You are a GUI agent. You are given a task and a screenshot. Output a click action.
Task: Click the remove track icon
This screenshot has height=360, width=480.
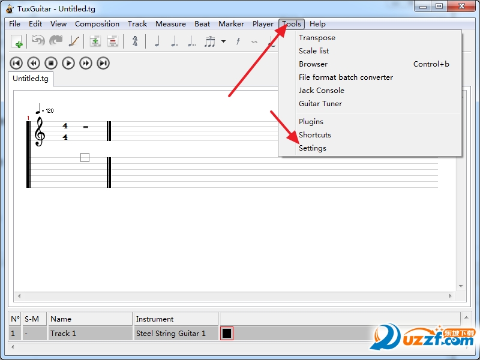pyautogui.click(x=113, y=41)
